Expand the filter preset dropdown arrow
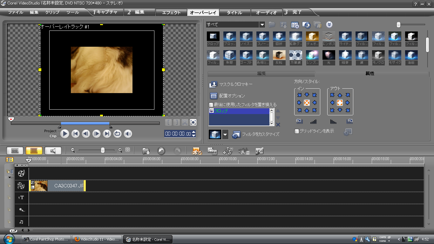This screenshot has width=434, height=244. point(225,135)
